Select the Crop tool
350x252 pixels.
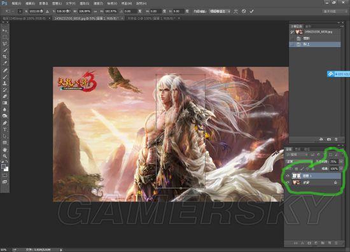tap(4, 57)
